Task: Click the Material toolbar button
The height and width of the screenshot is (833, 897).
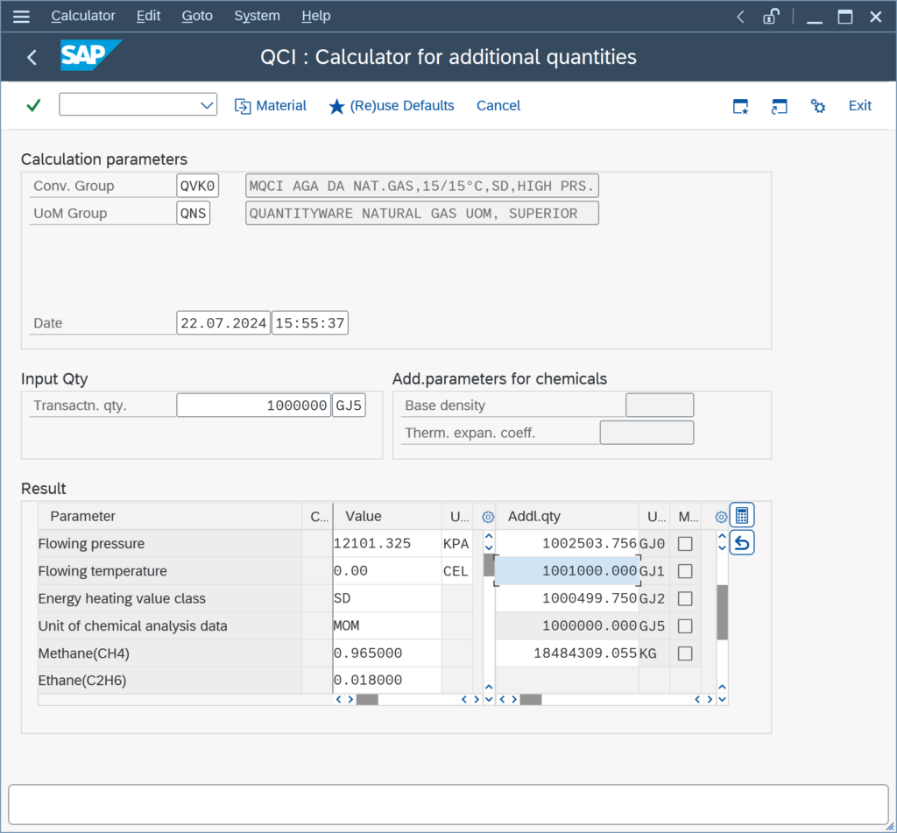Action: coord(271,106)
